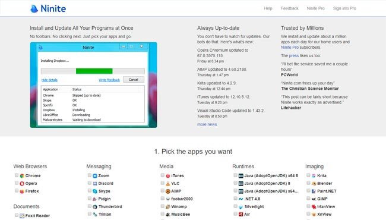The image size is (386, 220).
Task: Click the XnView app icon
Action: pos(314,214)
